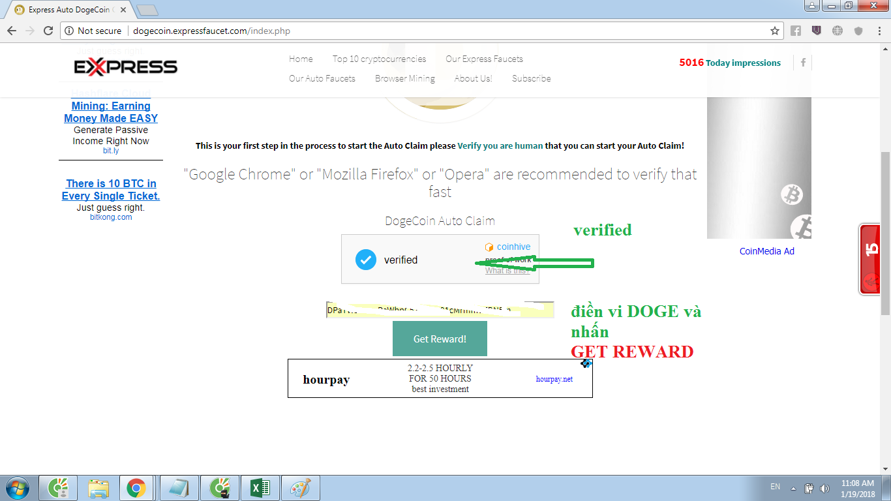The image size is (891, 501).
Task: Click the DOGE wallet address input field
Action: coord(440,310)
